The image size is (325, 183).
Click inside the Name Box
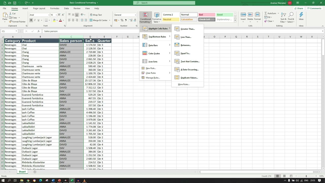pyautogui.click(x=8, y=31)
